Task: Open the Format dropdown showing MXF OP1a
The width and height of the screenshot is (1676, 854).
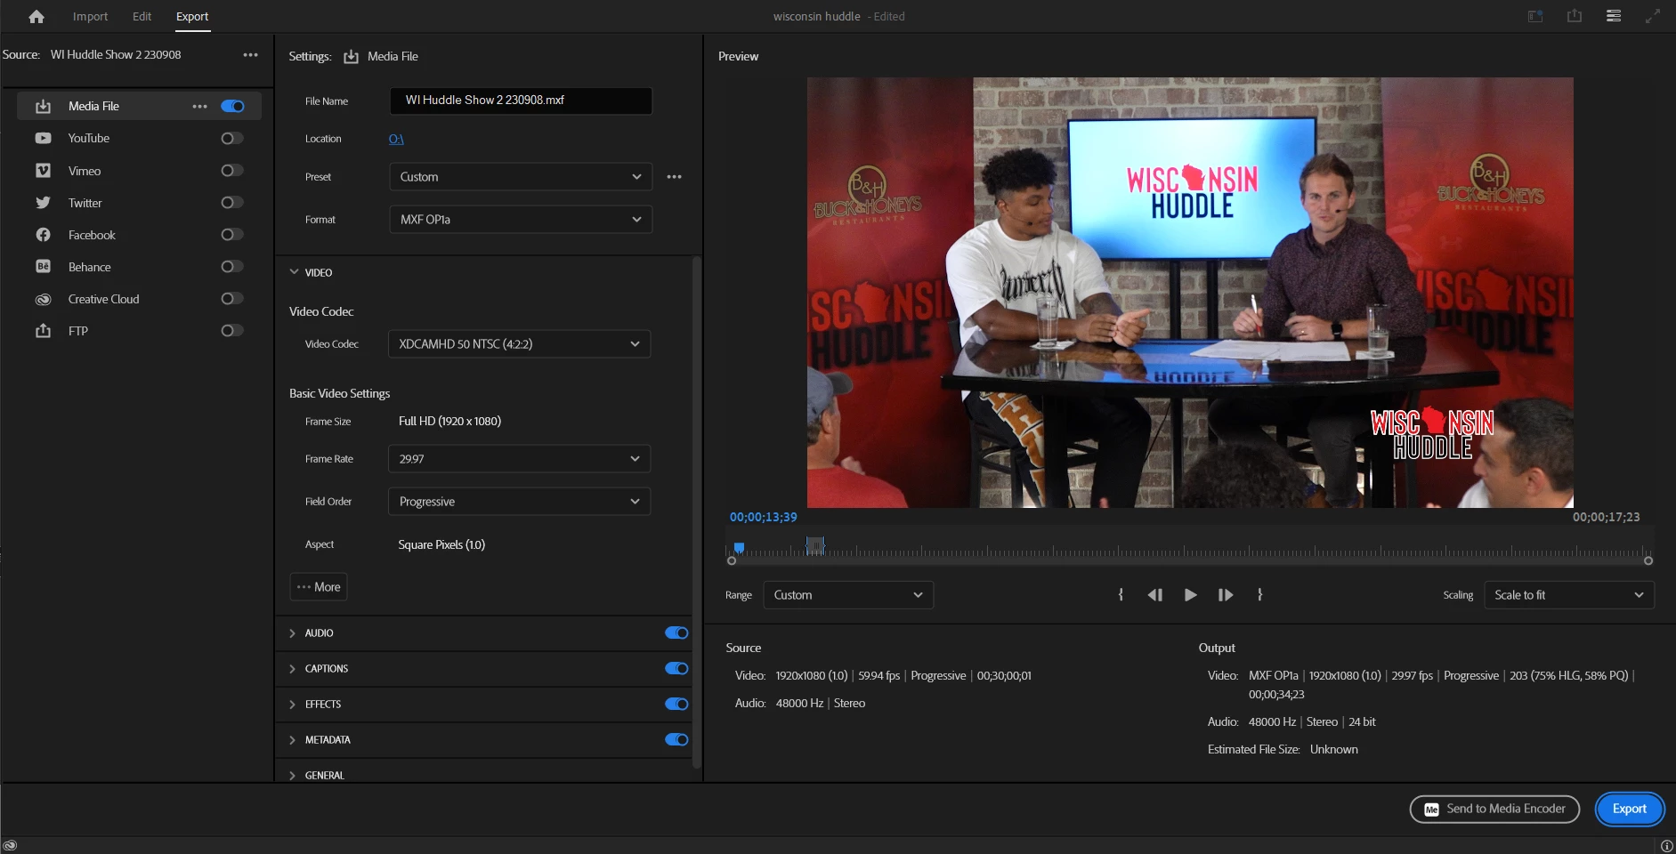Action: click(x=521, y=219)
